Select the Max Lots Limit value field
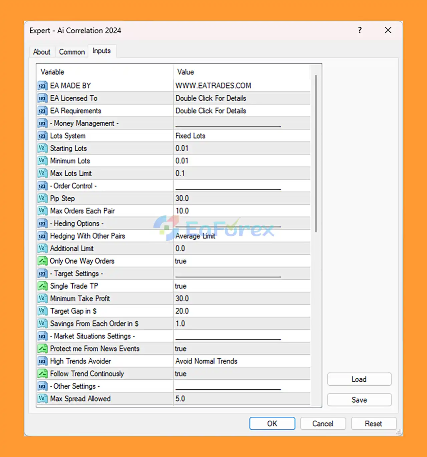This screenshot has height=457, width=427. tap(180, 174)
